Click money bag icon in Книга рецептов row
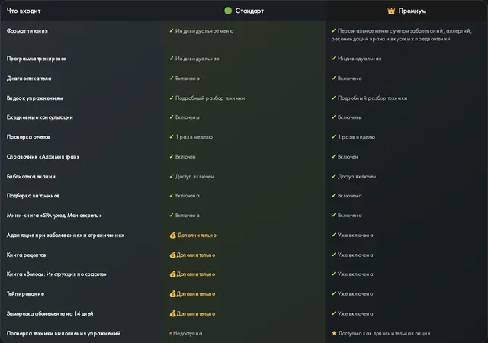Screen dimensions: 488x343 pyautogui.click(x=173, y=255)
